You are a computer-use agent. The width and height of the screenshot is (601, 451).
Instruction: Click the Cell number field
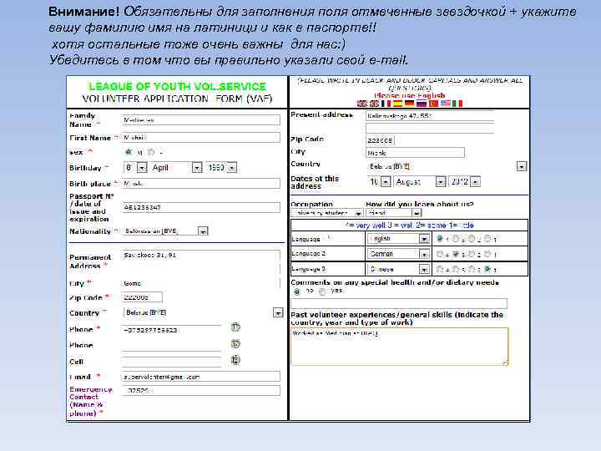point(171,362)
